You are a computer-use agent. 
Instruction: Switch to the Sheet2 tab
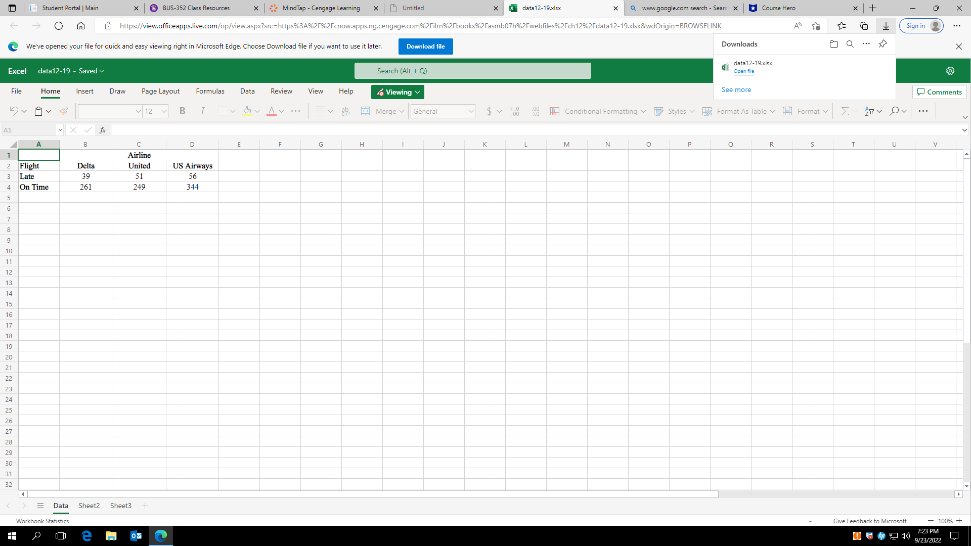(89, 506)
